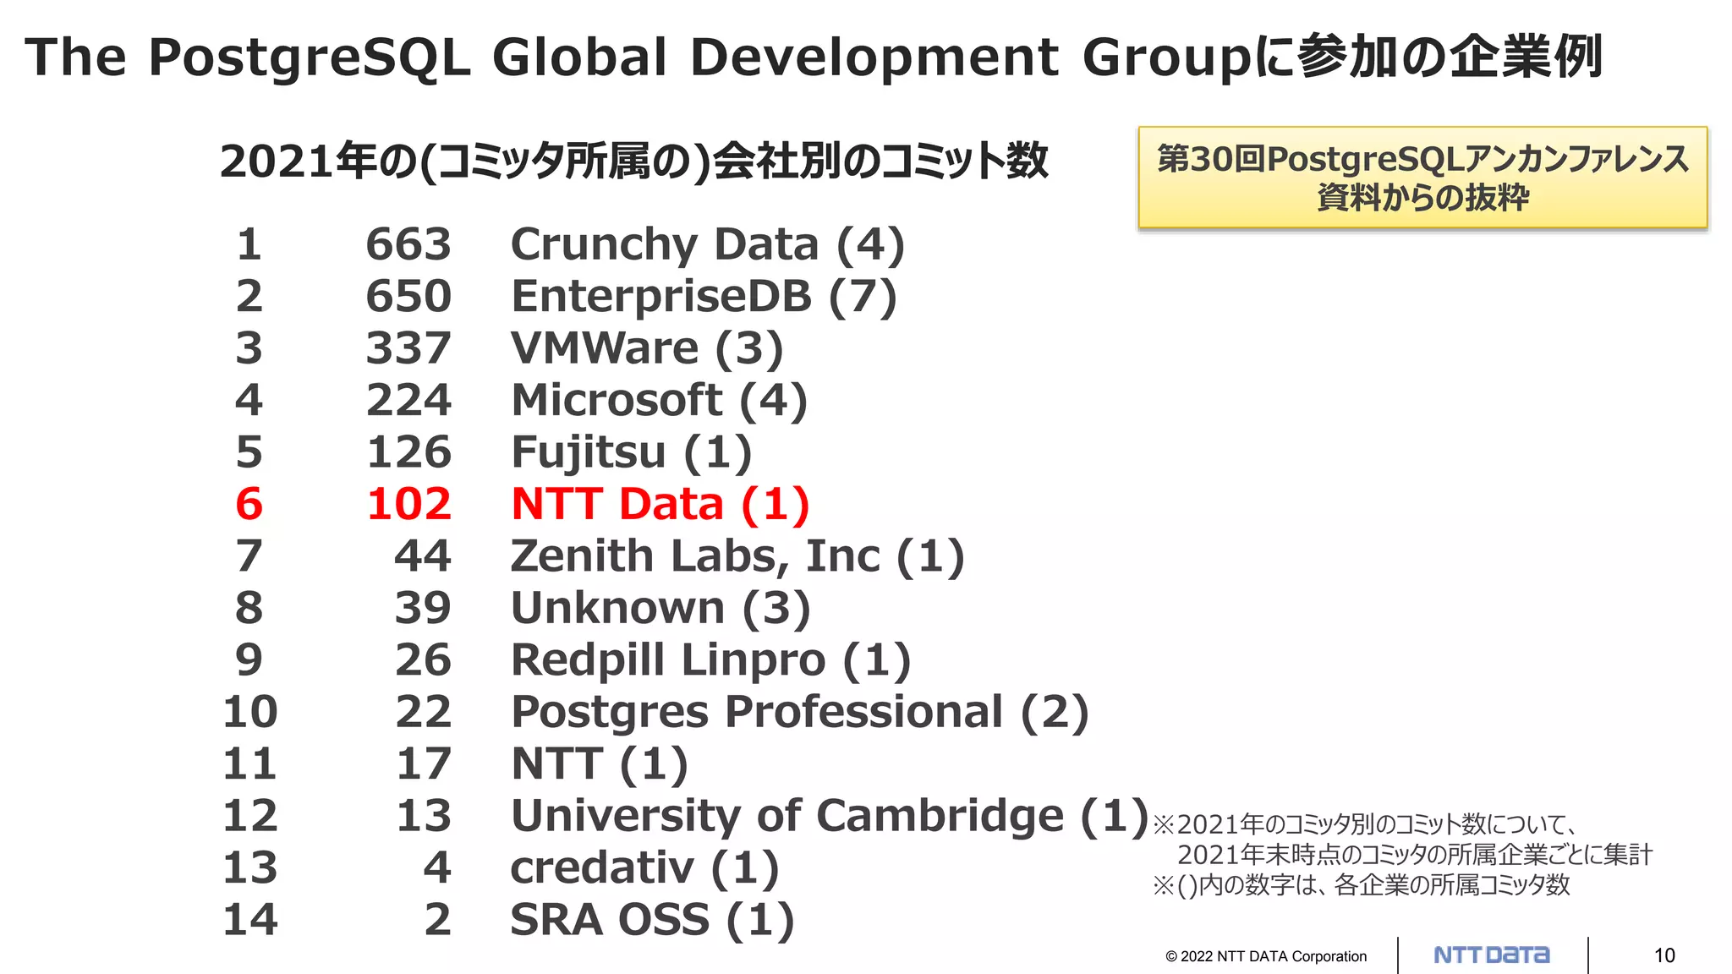Click the red rank number '6'
Image resolution: width=1732 pixels, height=974 pixels.
pos(249,505)
